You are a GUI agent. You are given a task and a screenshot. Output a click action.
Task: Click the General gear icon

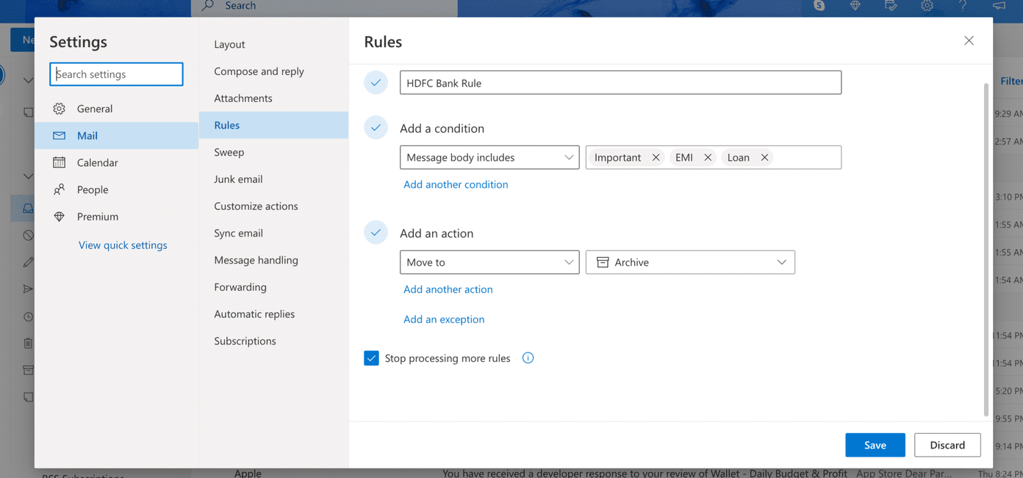[x=60, y=109]
